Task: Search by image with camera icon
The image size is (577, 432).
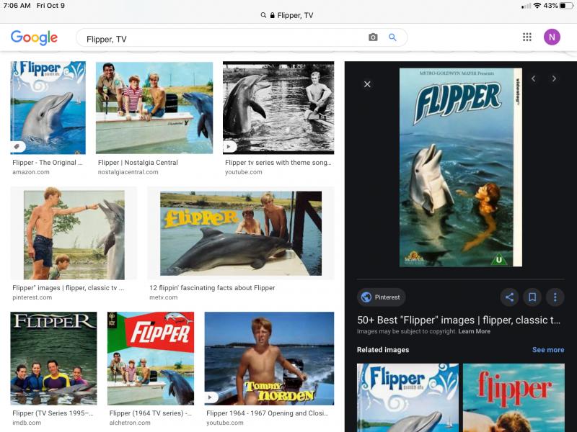Action: pyautogui.click(x=373, y=37)
